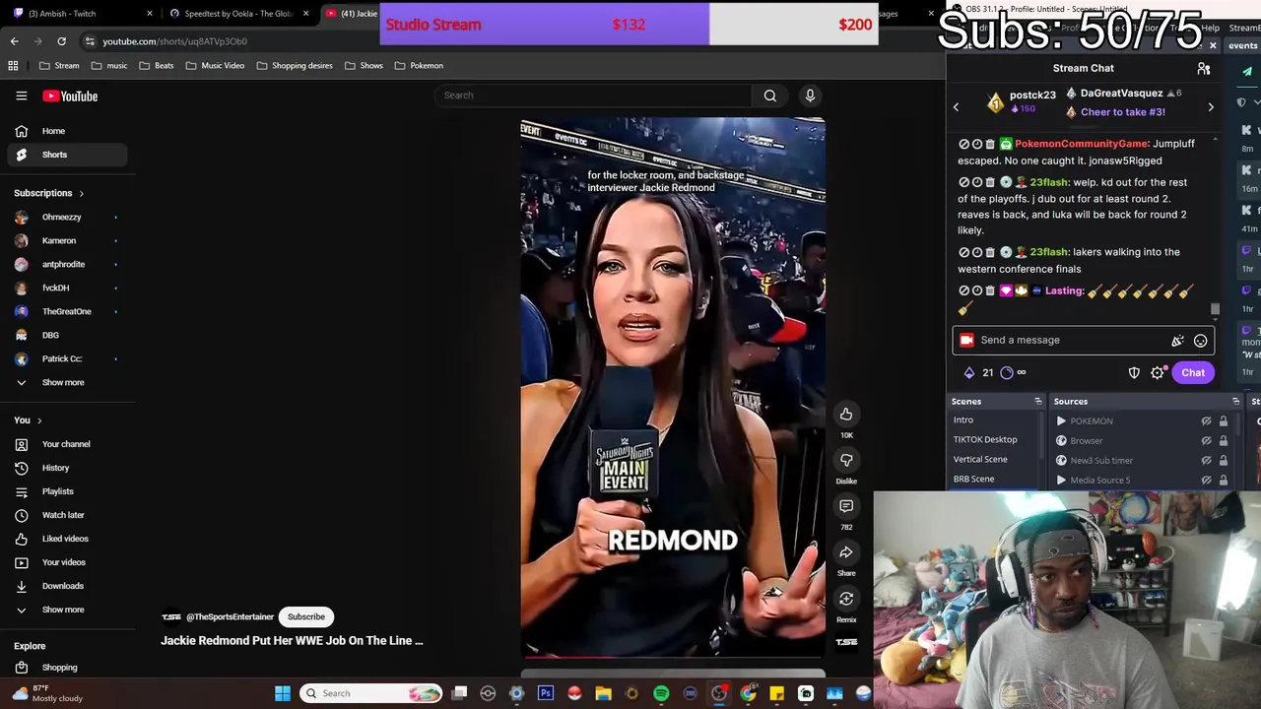Open Photoshop from the taskbar
This screenshot has width=1261, height=709.
coord(545,693)
